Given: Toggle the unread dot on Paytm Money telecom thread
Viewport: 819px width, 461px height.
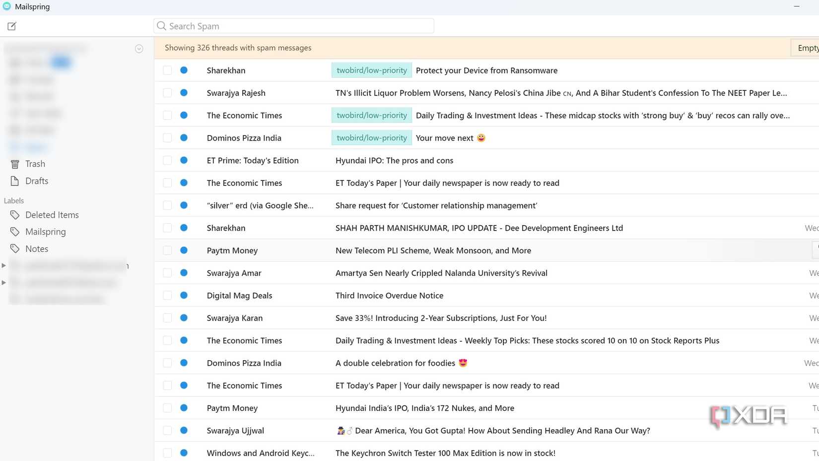Looking at the screenshot, I should point(184,250).
